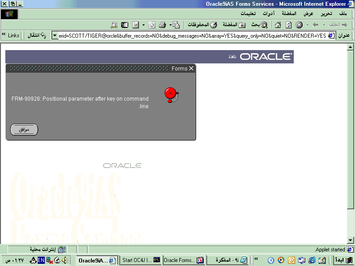355x266 pixels.
Task: Click the red alarm bell icon
Action: pyautogui.click(x=170, y=94)
